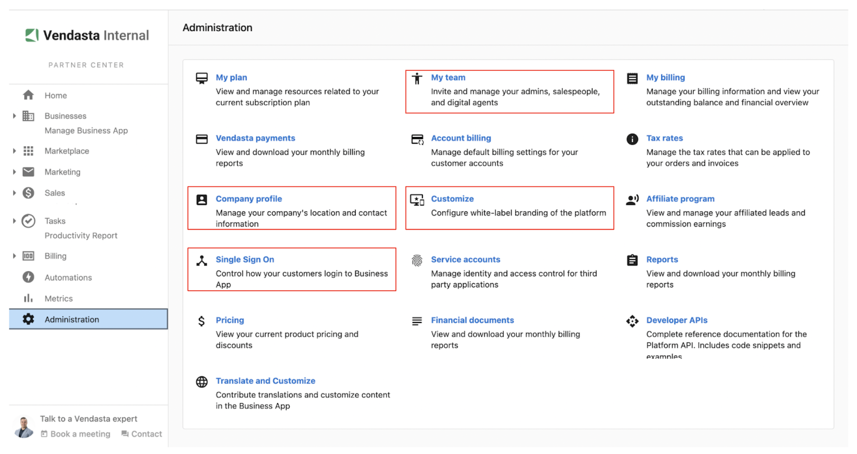Go to Home in sidebar

(56, 95)
